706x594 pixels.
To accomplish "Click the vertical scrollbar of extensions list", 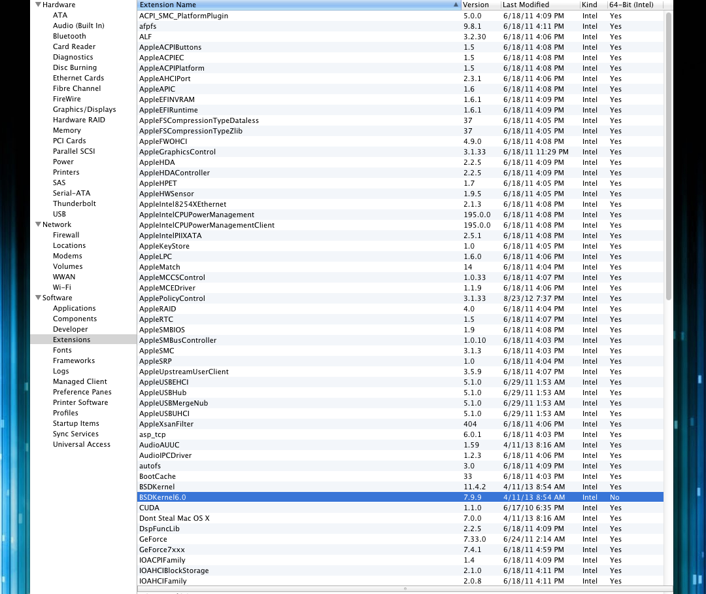I will [669, 156].
